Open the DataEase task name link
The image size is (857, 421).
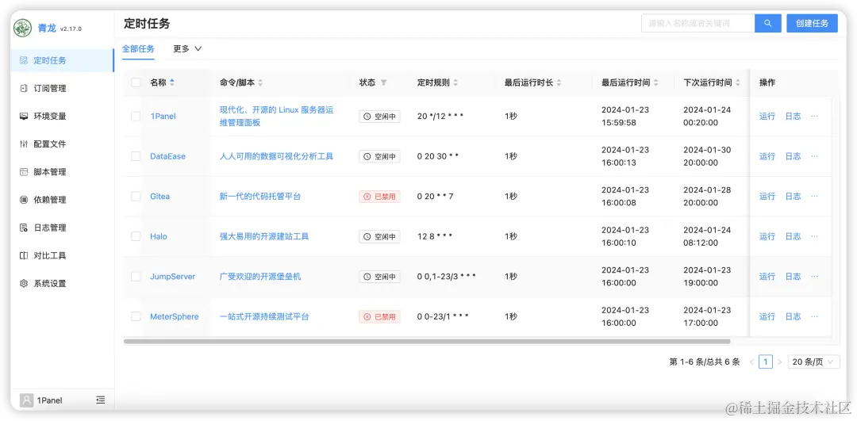(167, 156)
